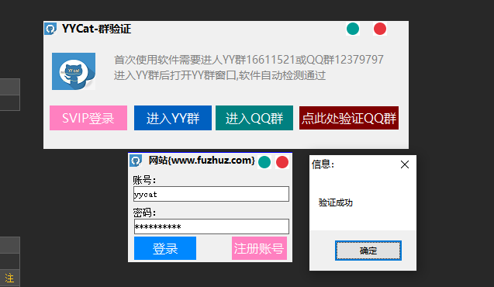Click the YYCat title bar app icon
Image resolution: width=494 pixels, height=287 pixels.
click(x=50, y=29)
